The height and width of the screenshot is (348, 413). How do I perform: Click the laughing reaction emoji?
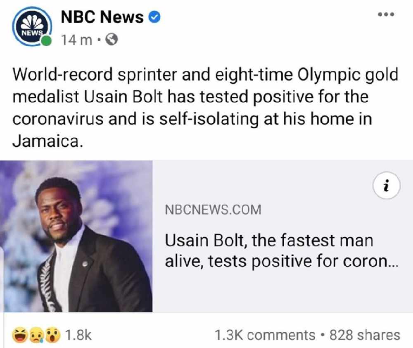coord(19,335)
